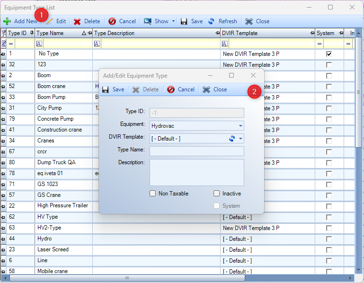Click the greyed System checkbox in dialog
This screenshot has height=283, width=364.
tap(216, 206)
